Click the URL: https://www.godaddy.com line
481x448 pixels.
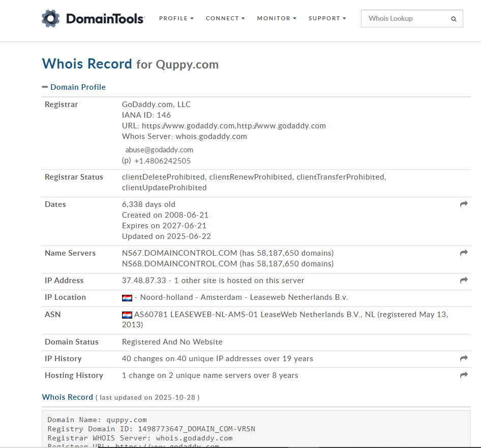(224, 126)
